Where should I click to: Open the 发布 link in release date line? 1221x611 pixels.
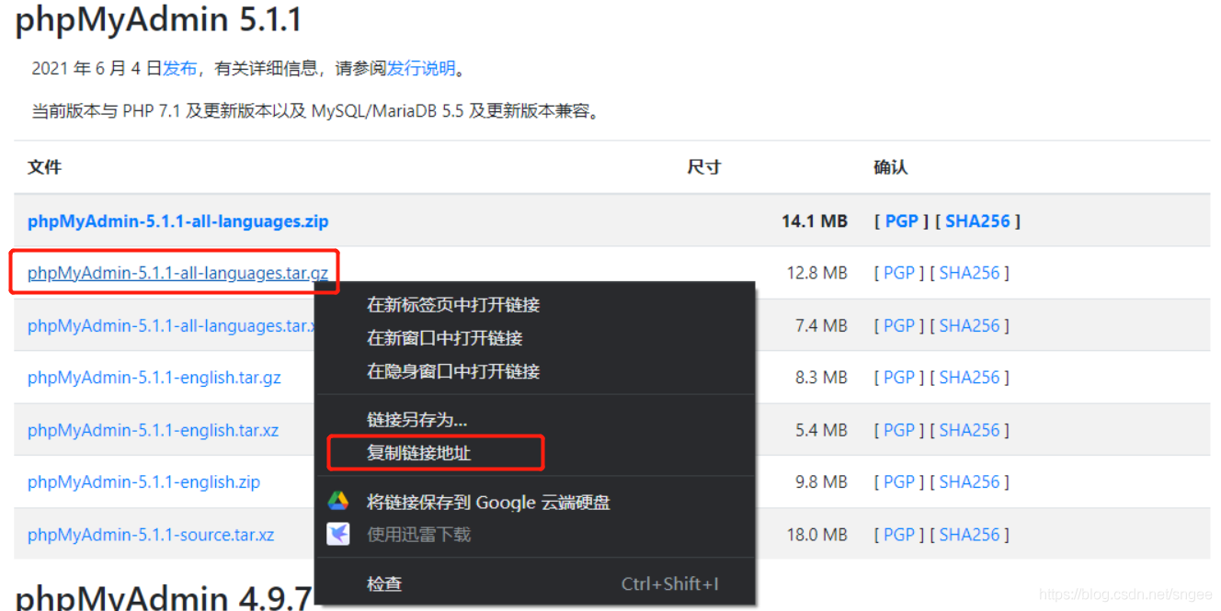pyautogui.click(x=180, y=68)
